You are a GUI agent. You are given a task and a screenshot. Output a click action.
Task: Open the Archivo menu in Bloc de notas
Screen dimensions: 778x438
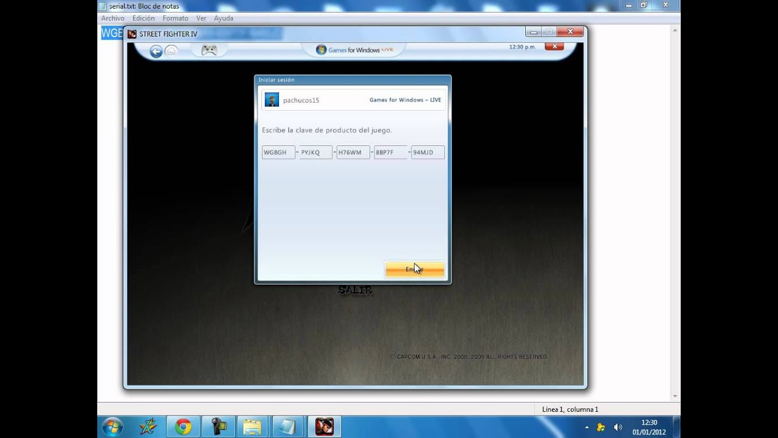[x=113, y=18]
